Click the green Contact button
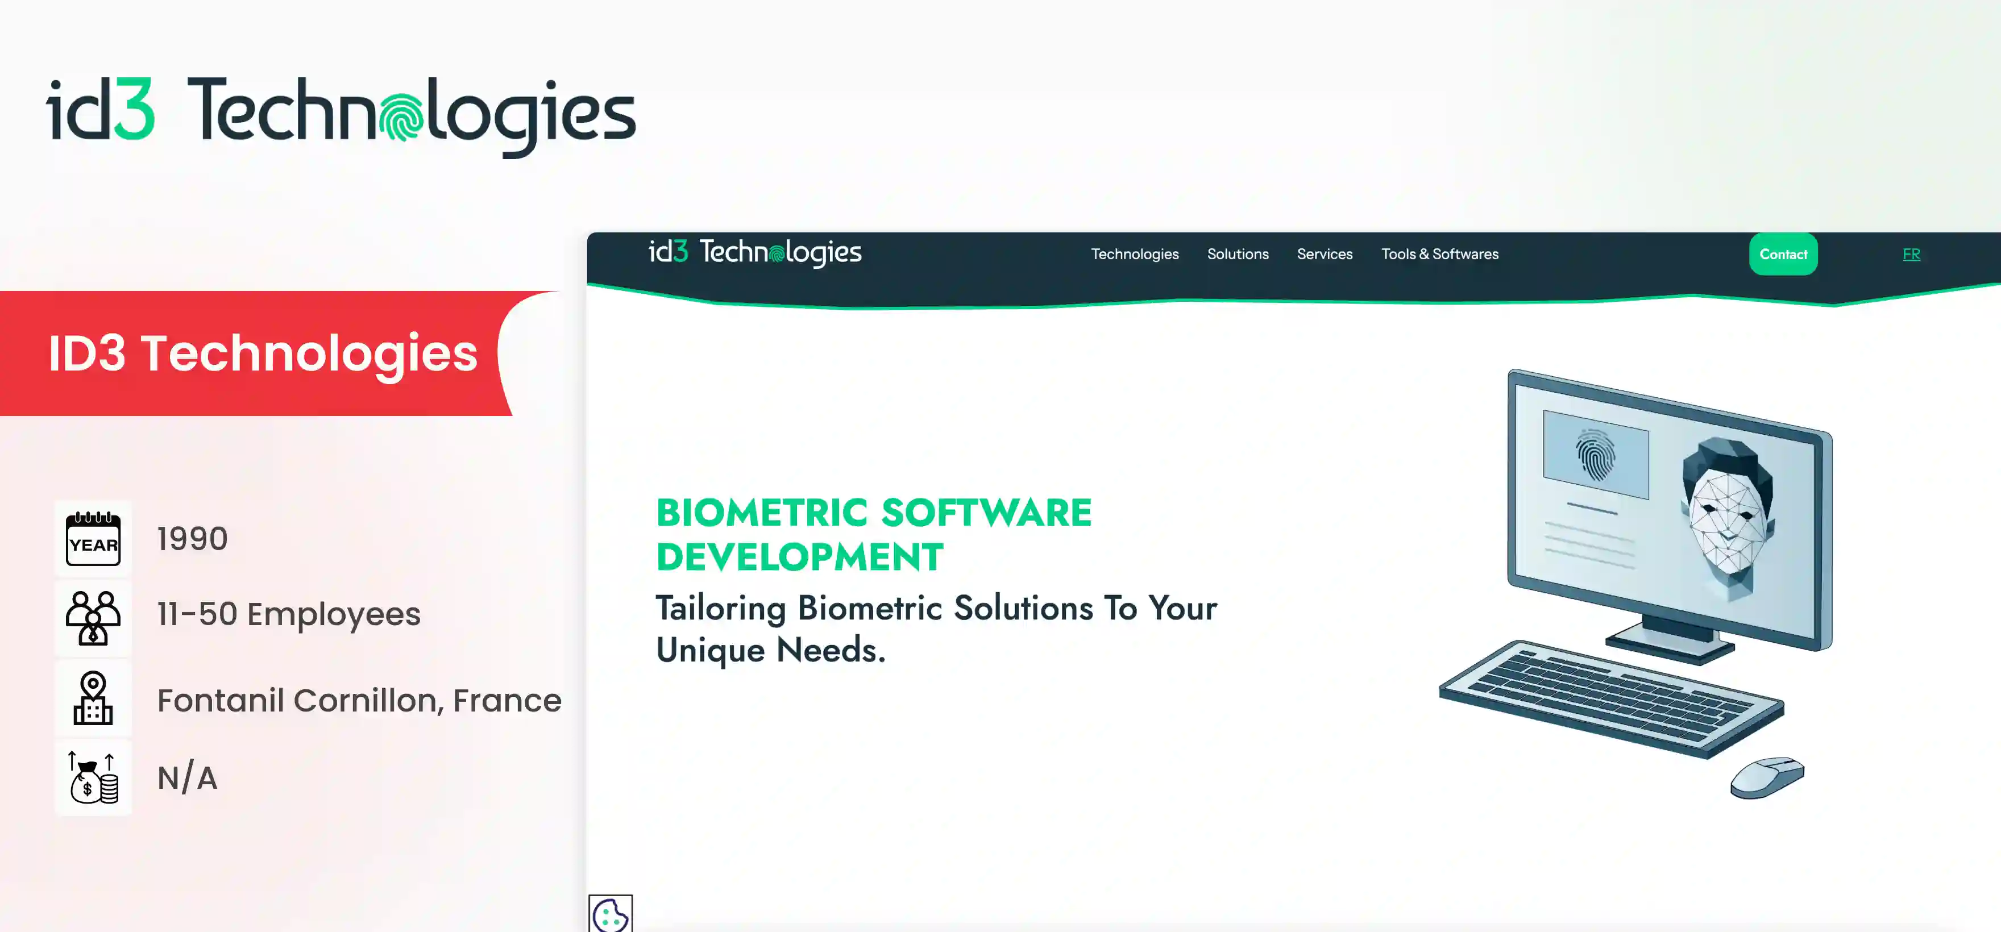The height and width of the screenshot is (932, 2001). tap(1783, 254)
